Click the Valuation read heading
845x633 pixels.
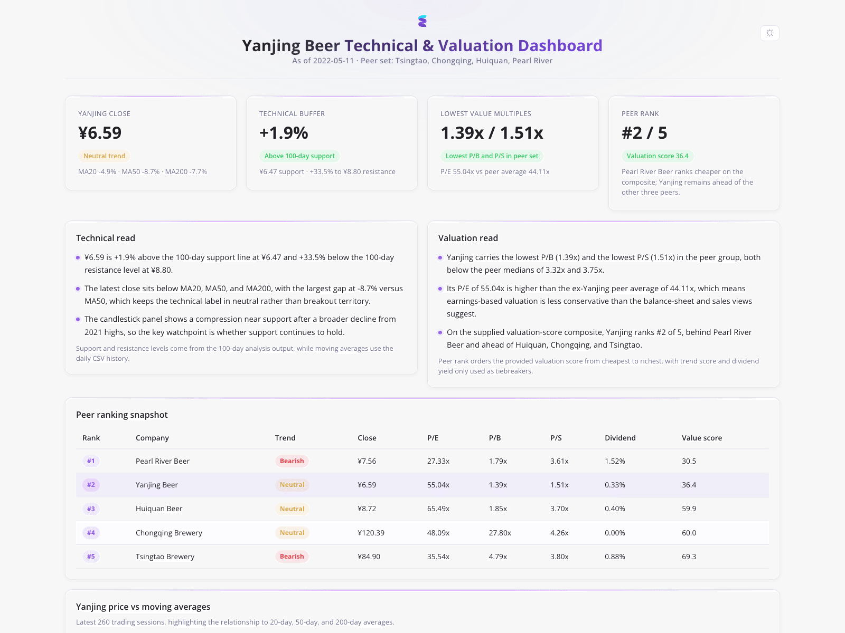click(x=468, y=238)
